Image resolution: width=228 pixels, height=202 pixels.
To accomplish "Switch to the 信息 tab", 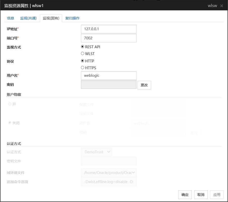I will [x=11, y=18].
